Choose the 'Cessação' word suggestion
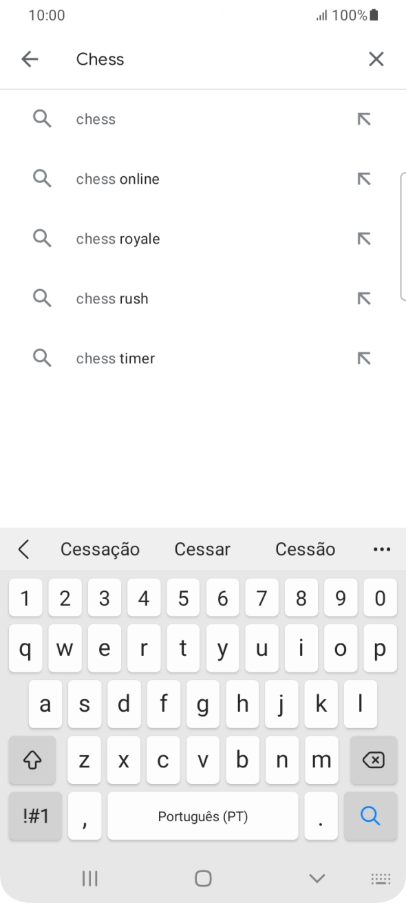 tap(100, 549)
